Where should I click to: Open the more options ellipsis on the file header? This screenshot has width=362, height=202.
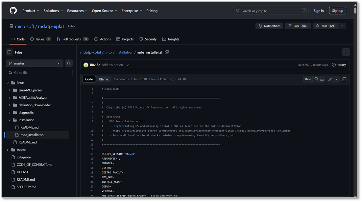346,52
